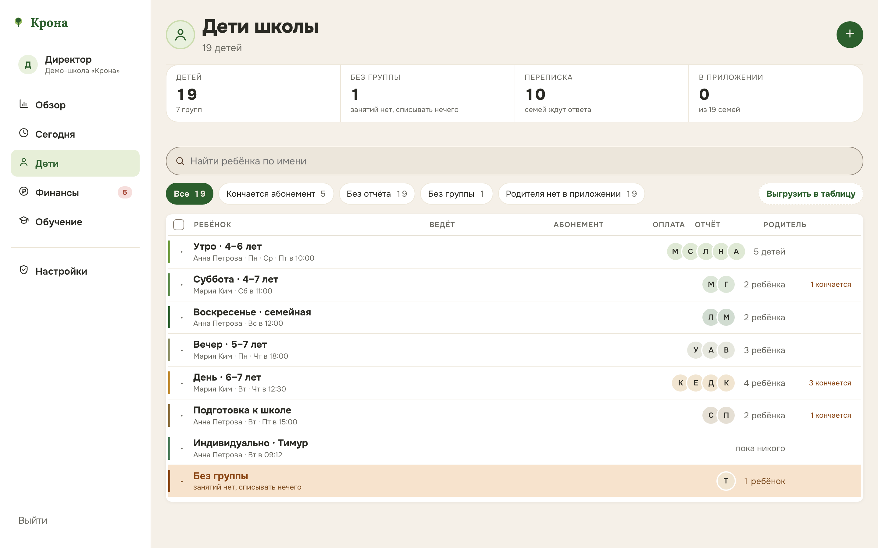Image resolution: width=878 pixels, height=548 pixels.
Task: Click the Финансы ruble icon
Action: [x=23, y=191]
